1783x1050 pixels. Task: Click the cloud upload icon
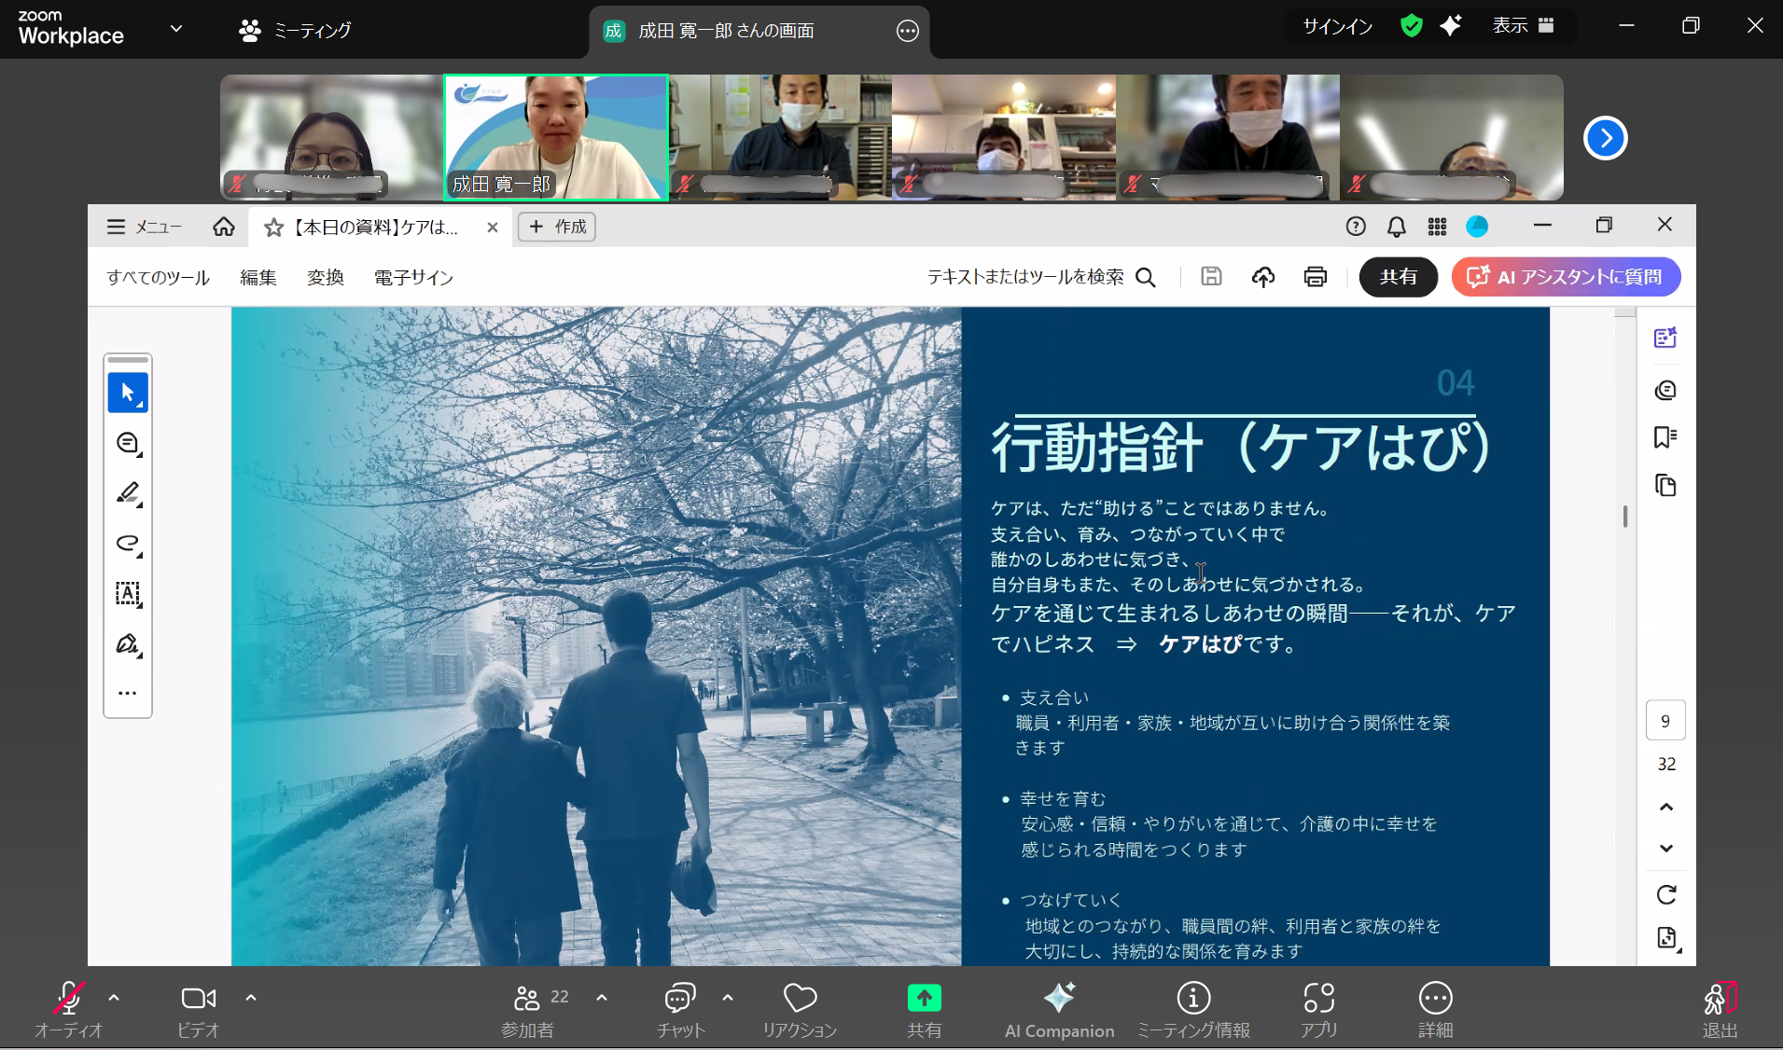pos(1262,277)
